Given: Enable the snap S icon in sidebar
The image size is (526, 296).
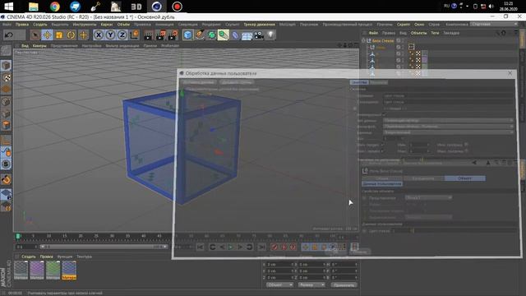Looking at the screenshot, I should [x=6, y=164].
